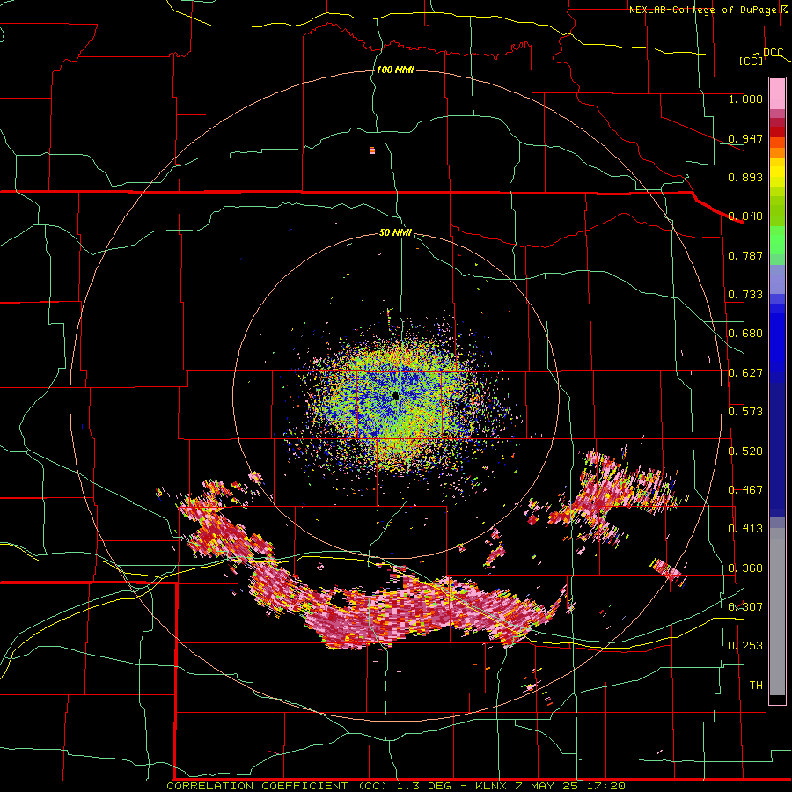The height and width of the screenshot is (792, 792).
Task: Click the 7 MAY 25 date text
Action: (x=548, y=786)
